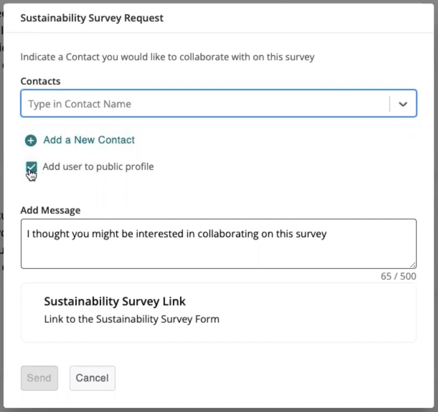
Task: Open the Add a New Contact link text
Action: pyautogui.click(x=89, y=140)
